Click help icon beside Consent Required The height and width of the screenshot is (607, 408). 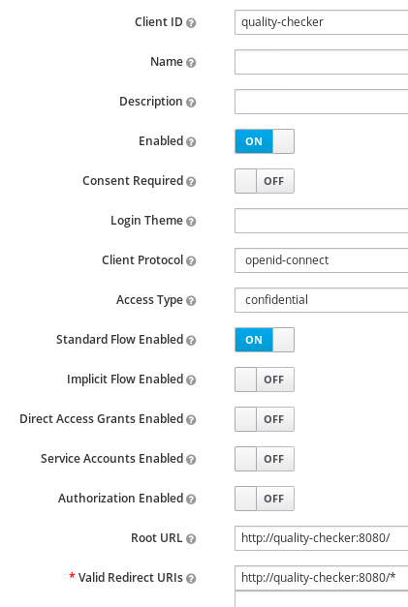pyautogui.click(x=191, y=182)
